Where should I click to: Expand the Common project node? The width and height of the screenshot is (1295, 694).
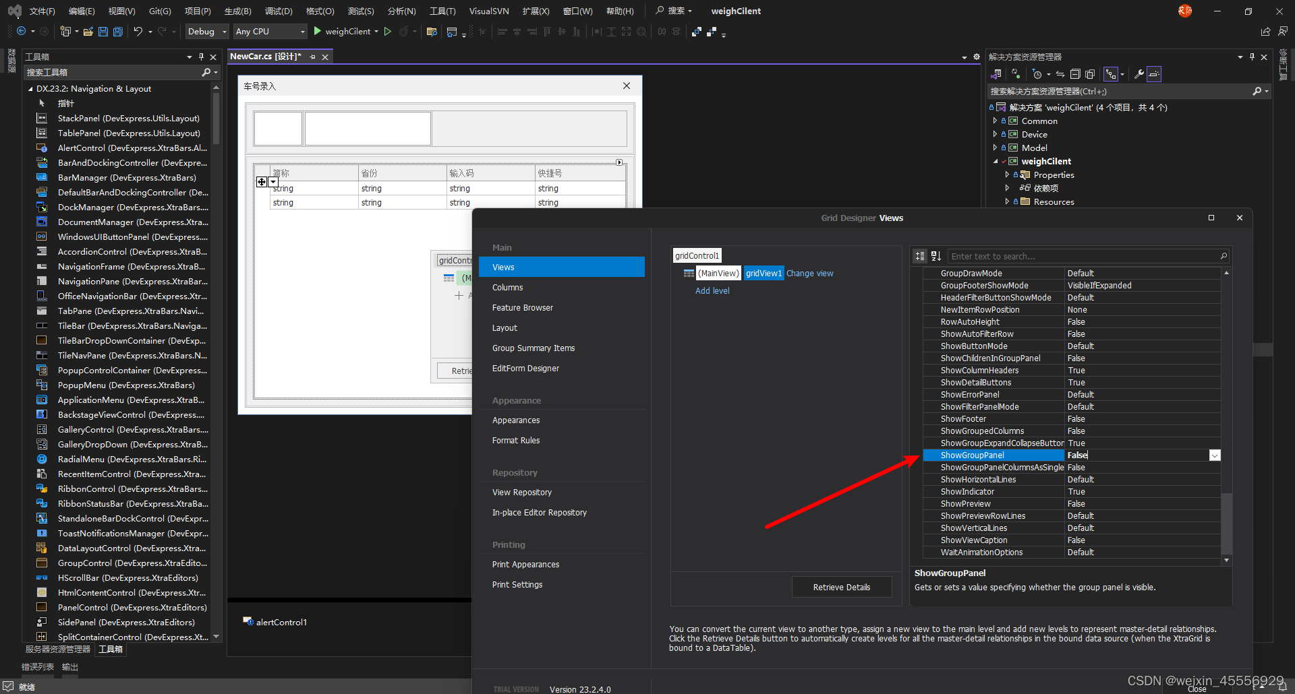[x=994, y=121]
